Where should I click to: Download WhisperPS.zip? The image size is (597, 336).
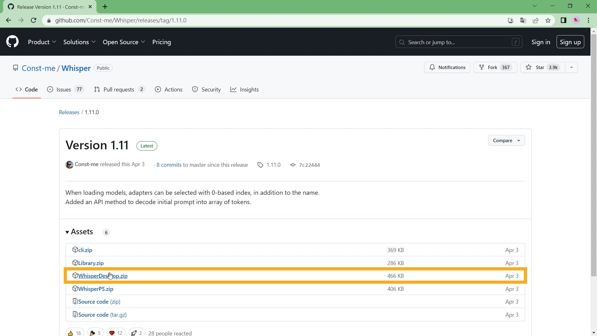click(x=96, y=289)
